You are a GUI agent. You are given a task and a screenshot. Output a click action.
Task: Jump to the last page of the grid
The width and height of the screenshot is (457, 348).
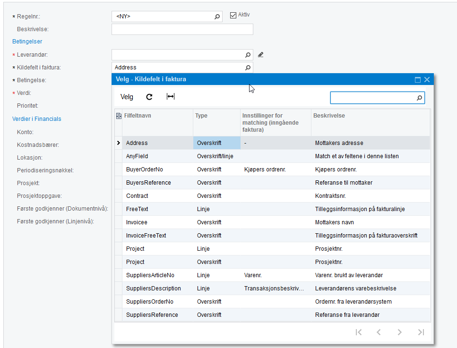421,332
